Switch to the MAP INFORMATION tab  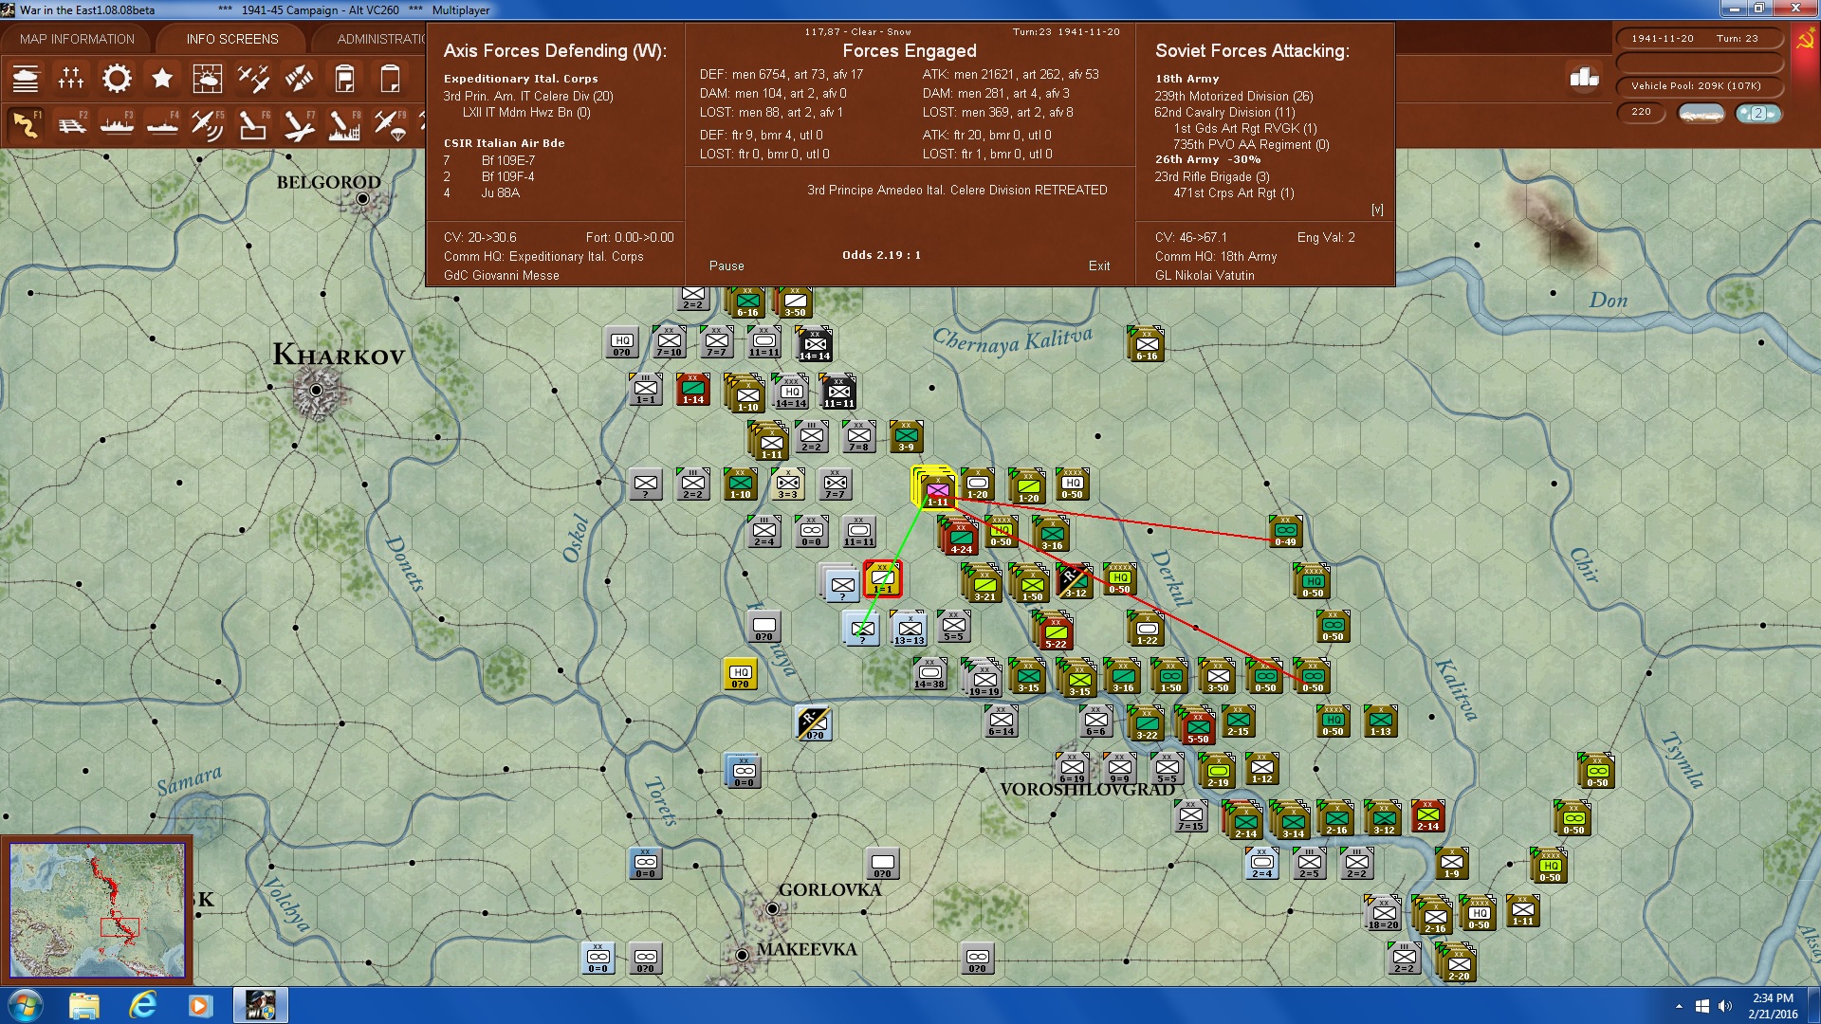(77, 39)
